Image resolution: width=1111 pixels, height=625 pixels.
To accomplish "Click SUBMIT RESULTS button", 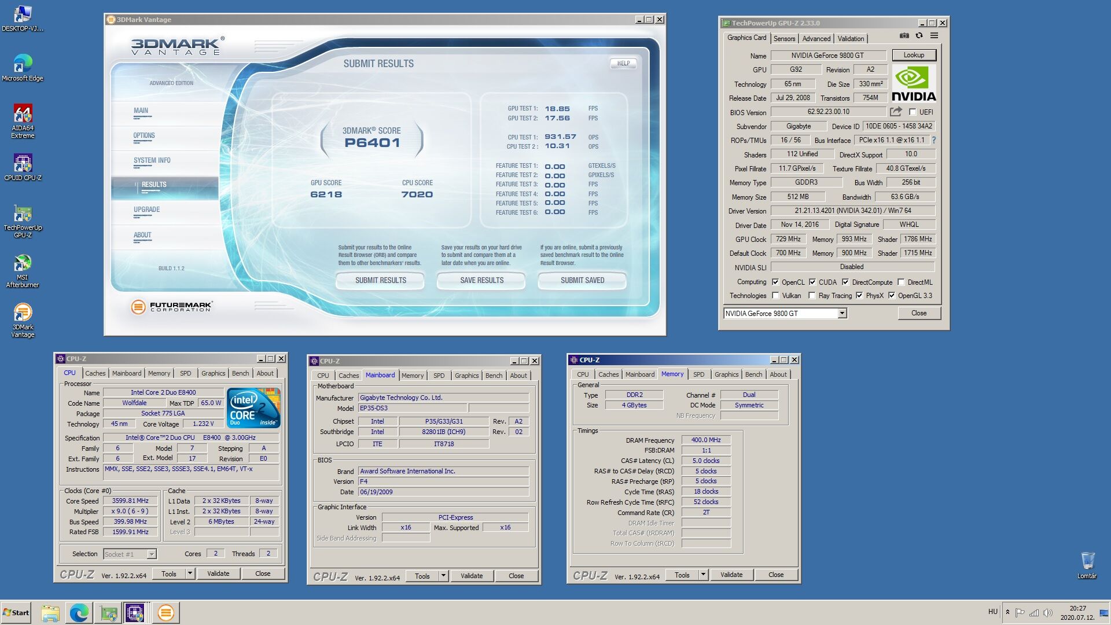I will [x=380, y=280].
